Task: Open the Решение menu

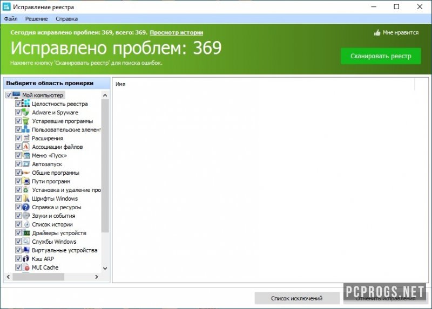Action: point(36,18)
